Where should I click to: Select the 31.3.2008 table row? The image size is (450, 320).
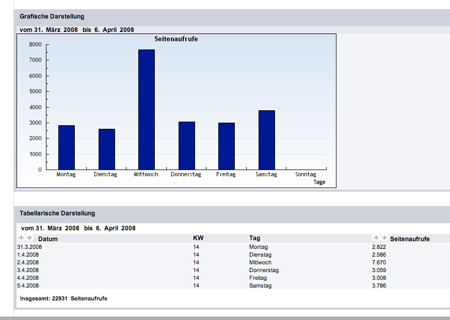(x=29, y=247)
